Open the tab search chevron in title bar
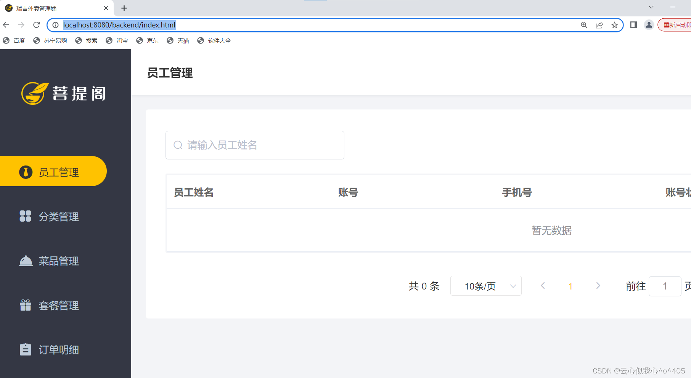Image resolution: width=691 pixels, height=378 pixels. [651, 7]
